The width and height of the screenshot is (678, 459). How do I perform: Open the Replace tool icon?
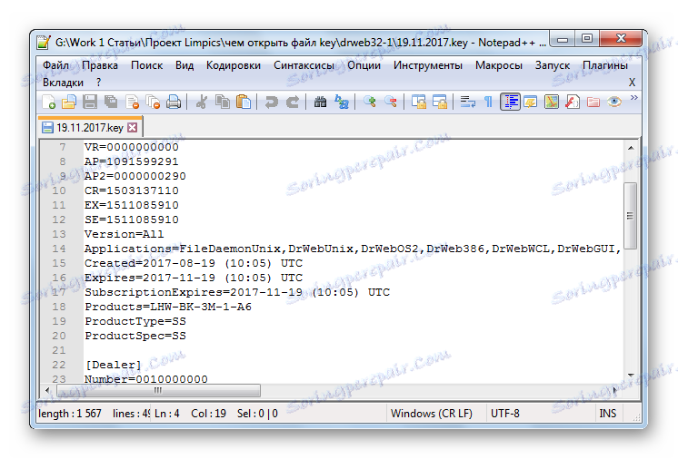[342, 103]
